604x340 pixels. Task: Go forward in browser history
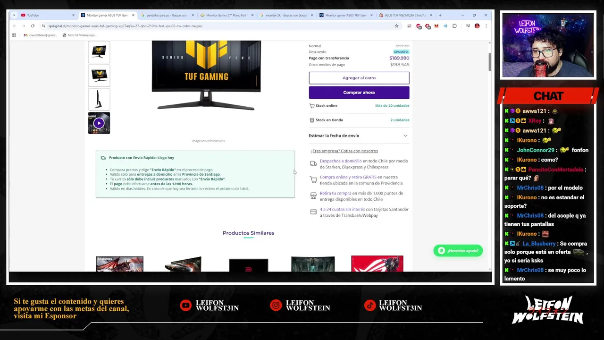click(23, 26)
